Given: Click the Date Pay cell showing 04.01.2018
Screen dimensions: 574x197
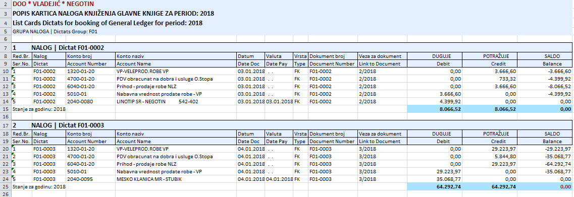Looking at the screenshot, I should click(279, 179).
